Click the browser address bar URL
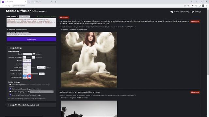The width and height of the screenshot is (209, 117). coord(20,6)
